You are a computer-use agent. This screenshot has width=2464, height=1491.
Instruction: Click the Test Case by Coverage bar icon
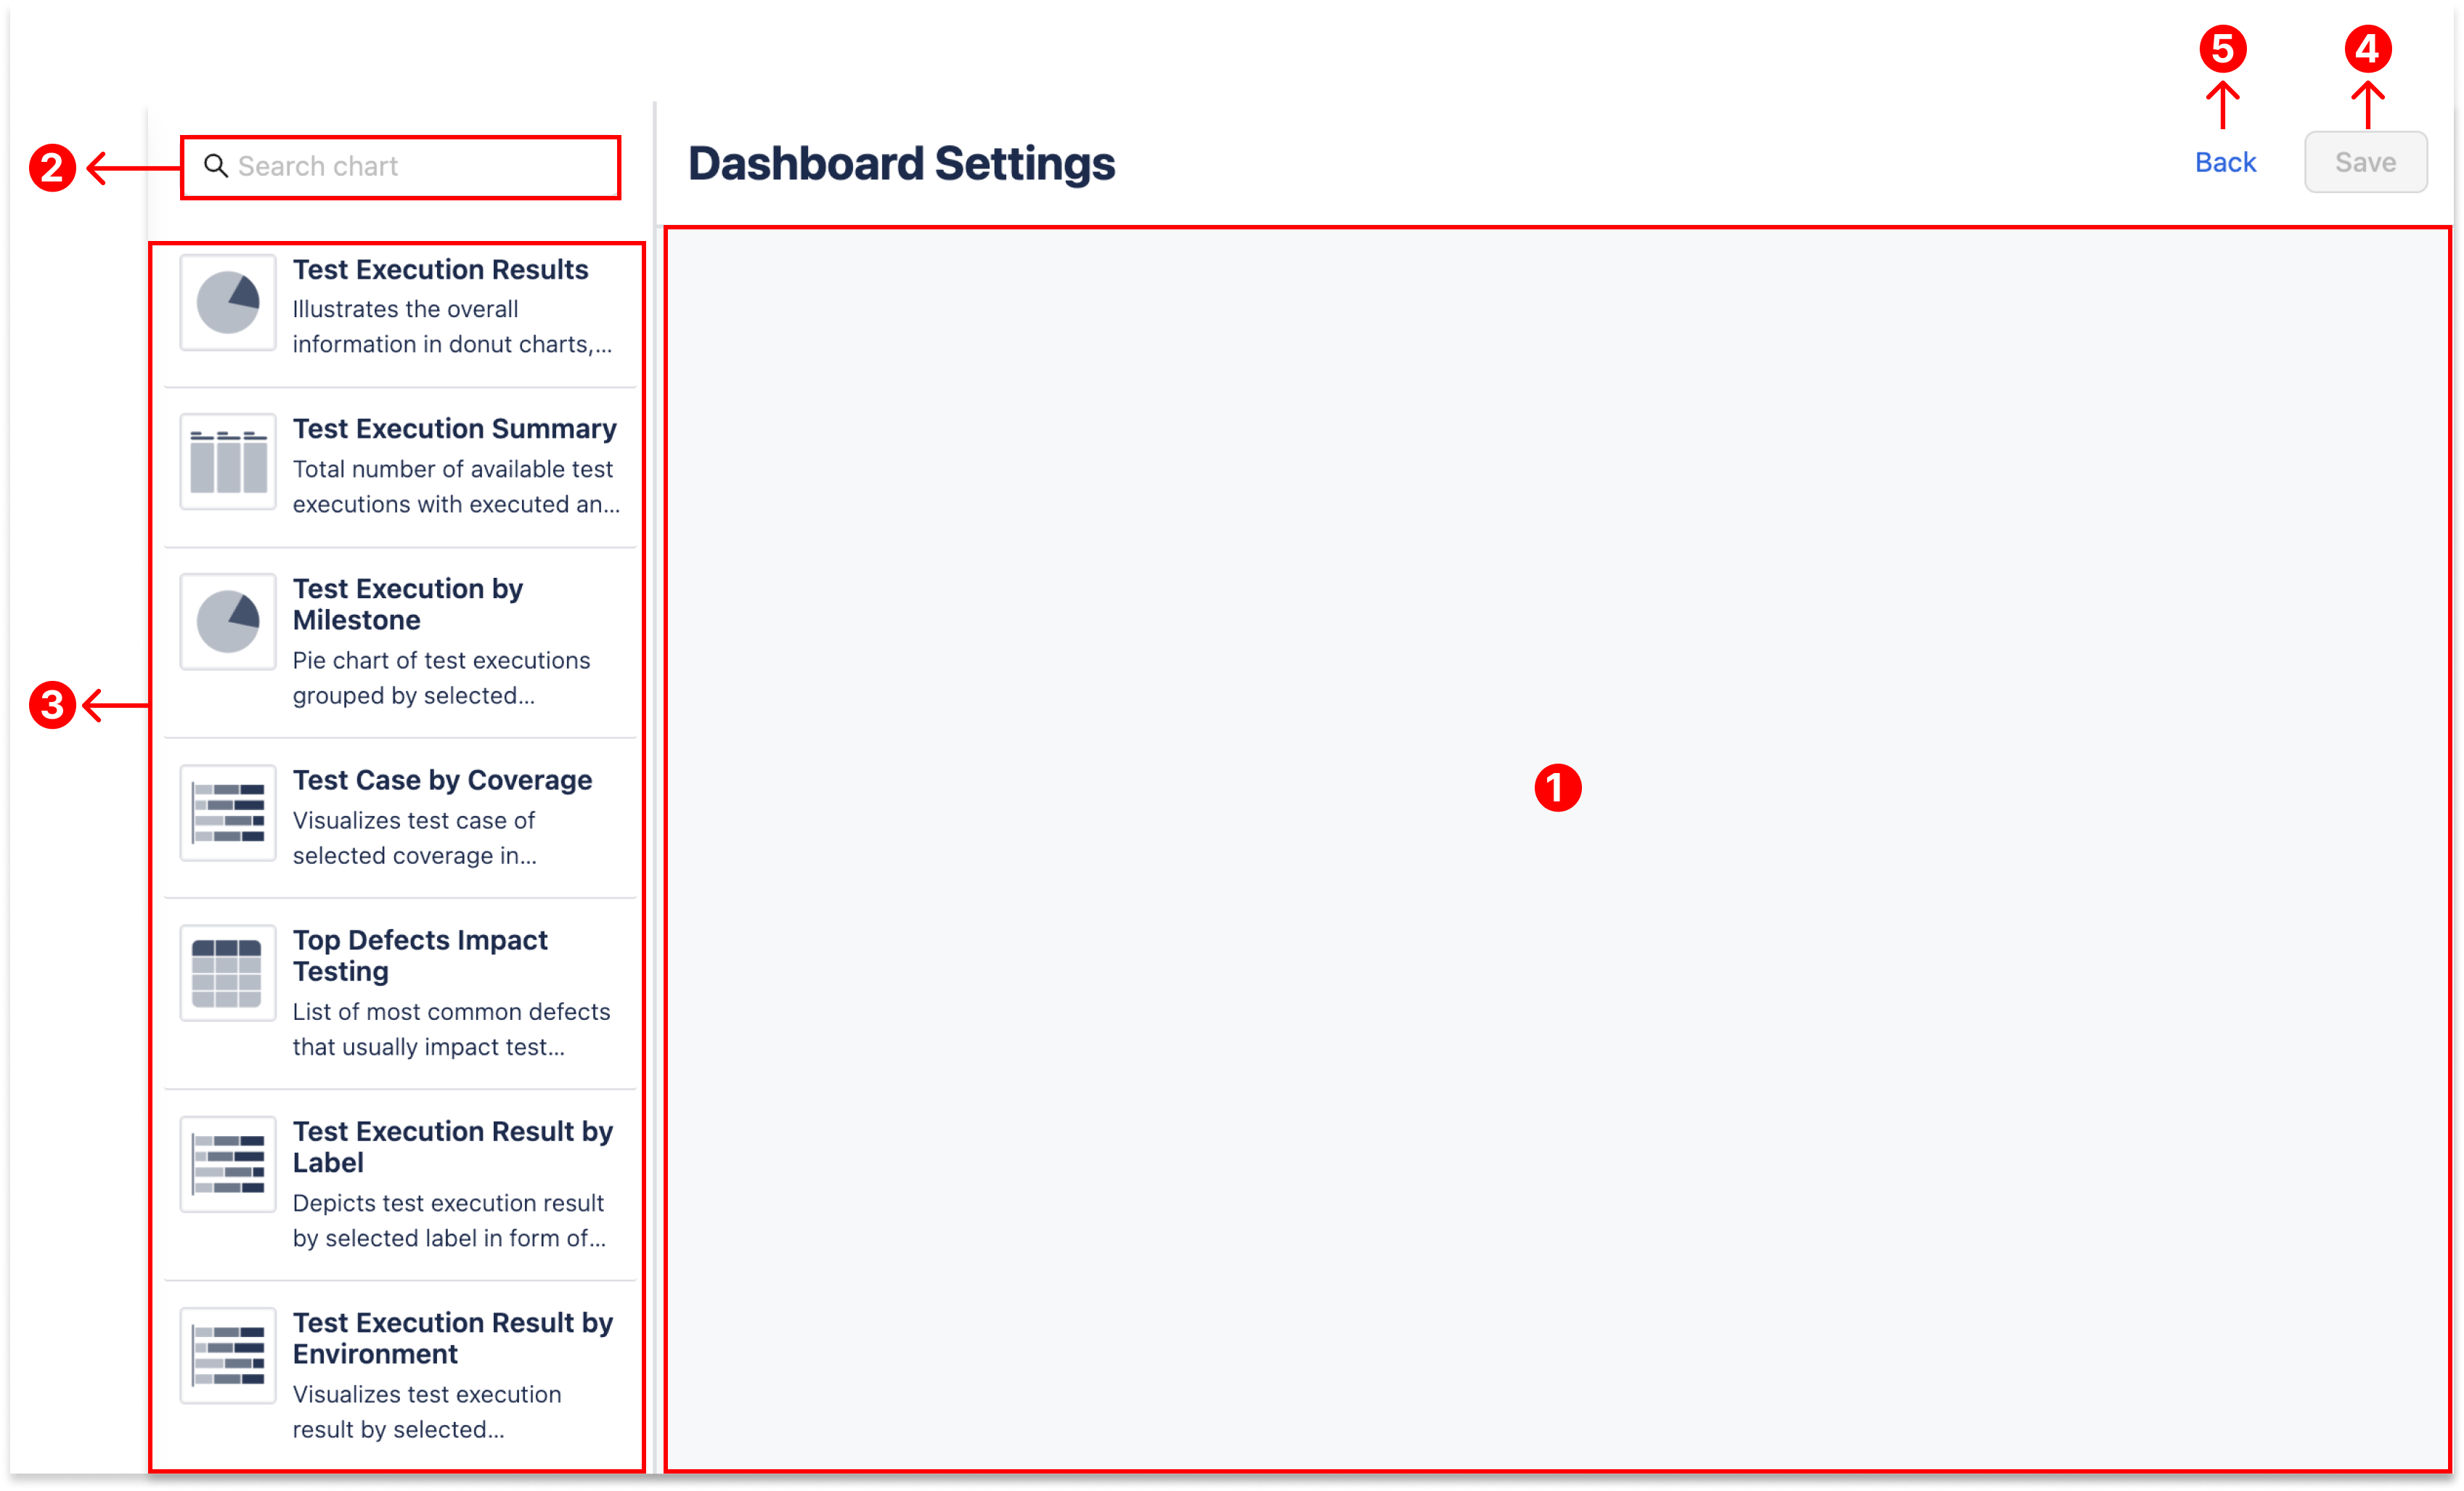[228, 813]
